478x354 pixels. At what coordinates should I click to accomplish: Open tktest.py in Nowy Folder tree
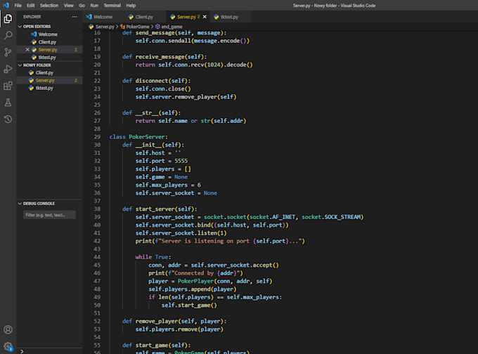point(49,88)
